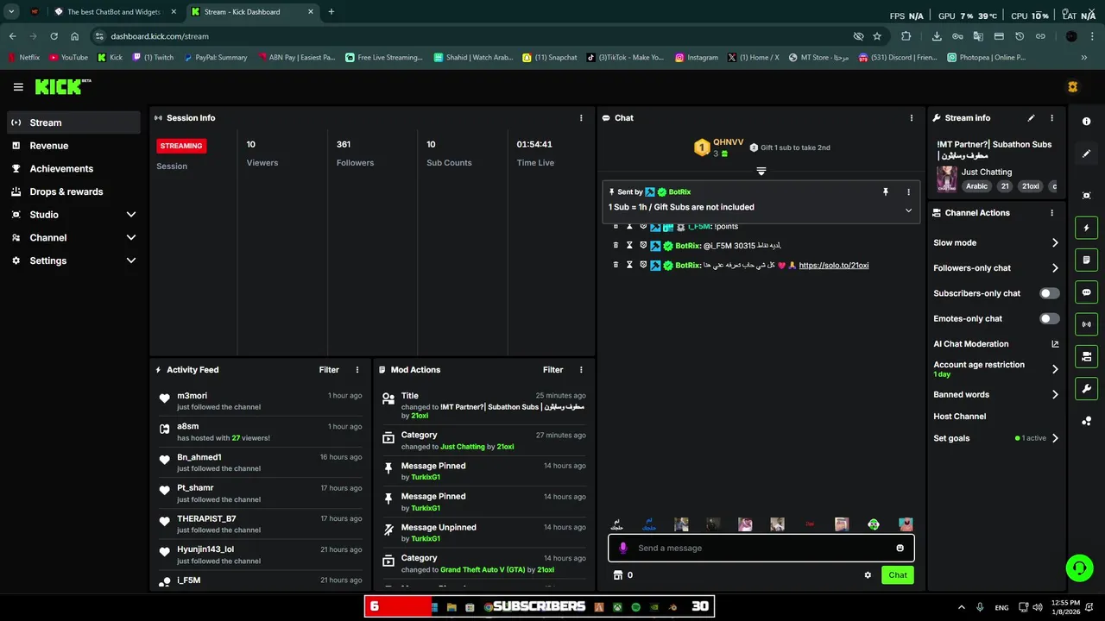Open Drops & rewards in the sidebar
1105x621 pixels.
[73, 191]
